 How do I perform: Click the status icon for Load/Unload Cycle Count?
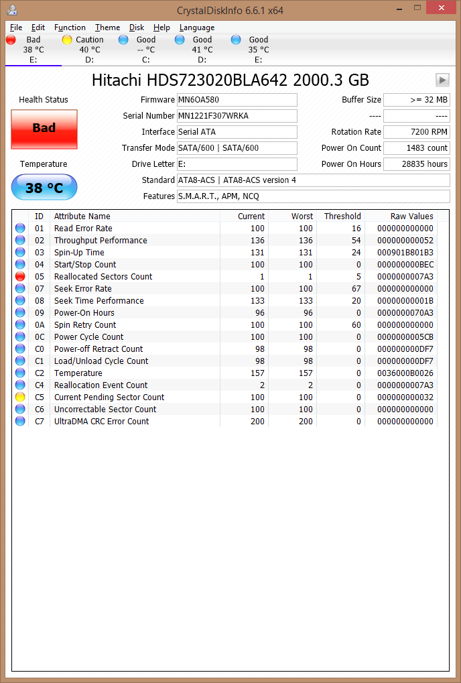click(x=20, y=361)
